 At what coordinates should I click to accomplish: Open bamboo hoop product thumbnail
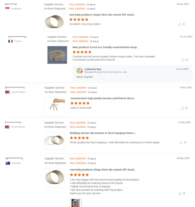point(57,55)
